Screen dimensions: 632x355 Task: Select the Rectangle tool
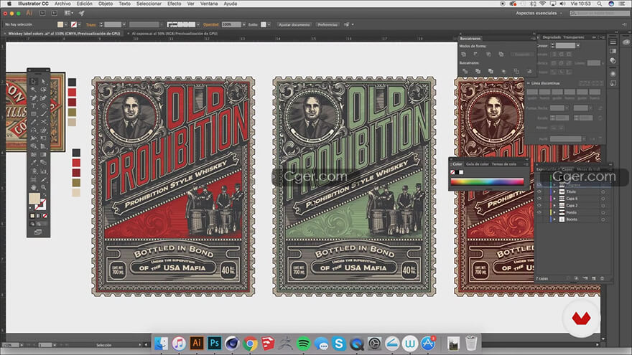point(34,113)
